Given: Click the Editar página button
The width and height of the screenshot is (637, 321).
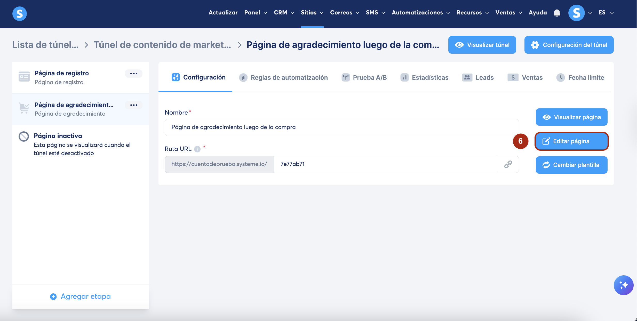Looking at the screenshot, I should [571, 141].
